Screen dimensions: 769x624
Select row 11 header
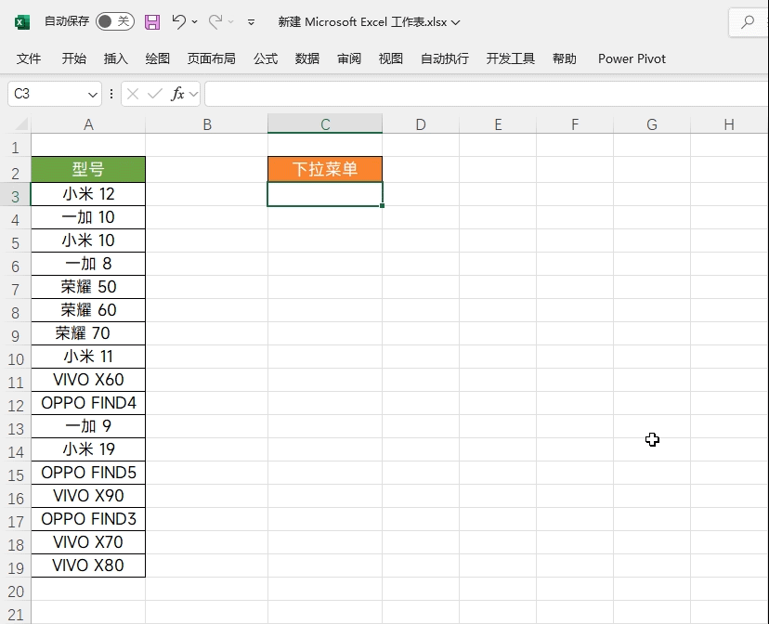pos(16,382)
